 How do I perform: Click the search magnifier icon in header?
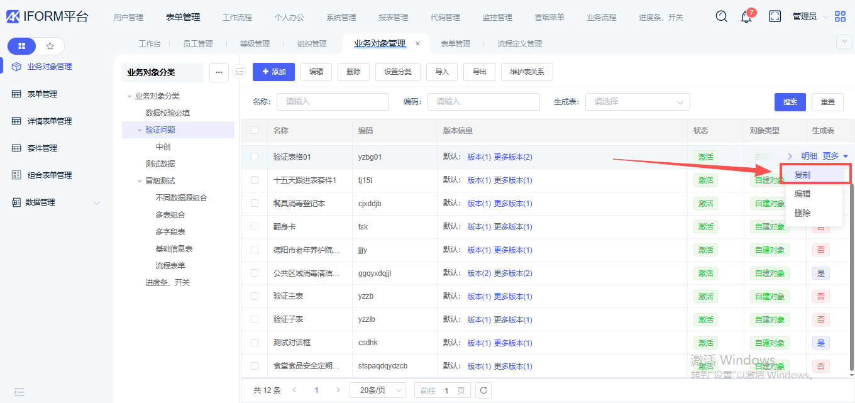(722, 17)
